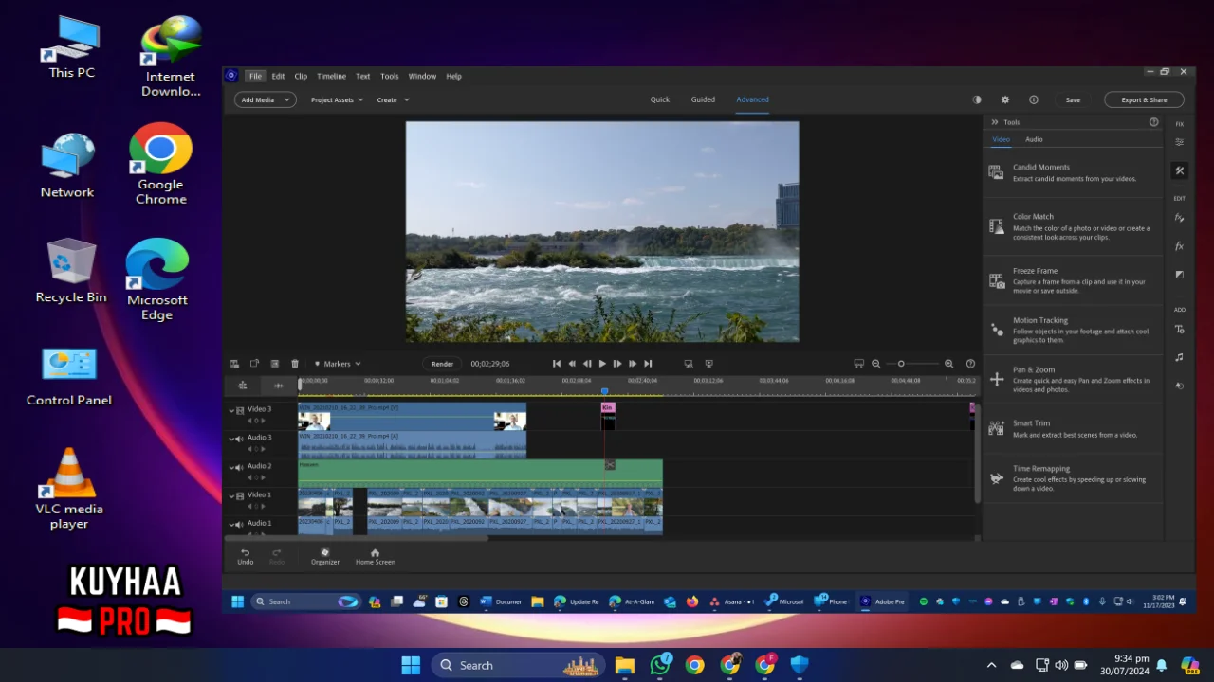Collapse the Audio 3 track chevron
Image resolution: width=1214 pixels, height=682 pixels.
230,439
